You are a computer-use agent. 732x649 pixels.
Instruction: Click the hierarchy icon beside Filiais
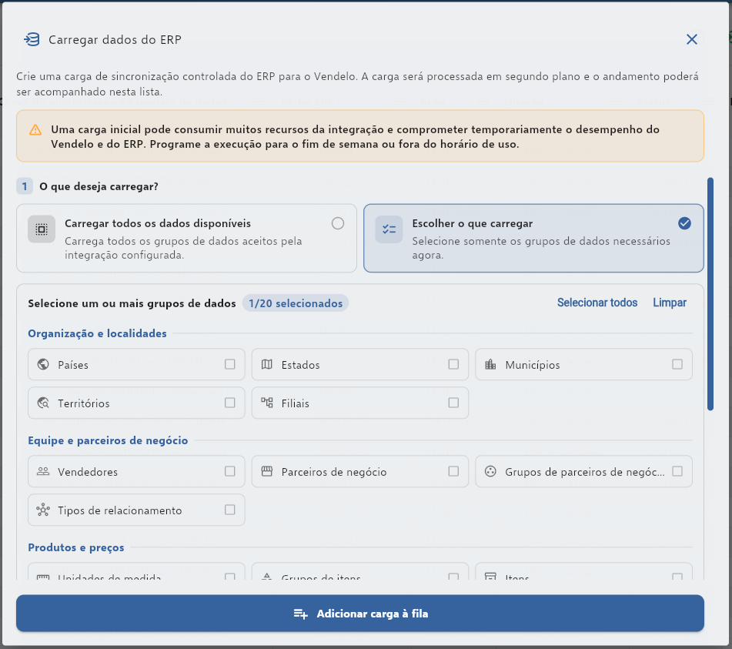(x=267, y=403)
